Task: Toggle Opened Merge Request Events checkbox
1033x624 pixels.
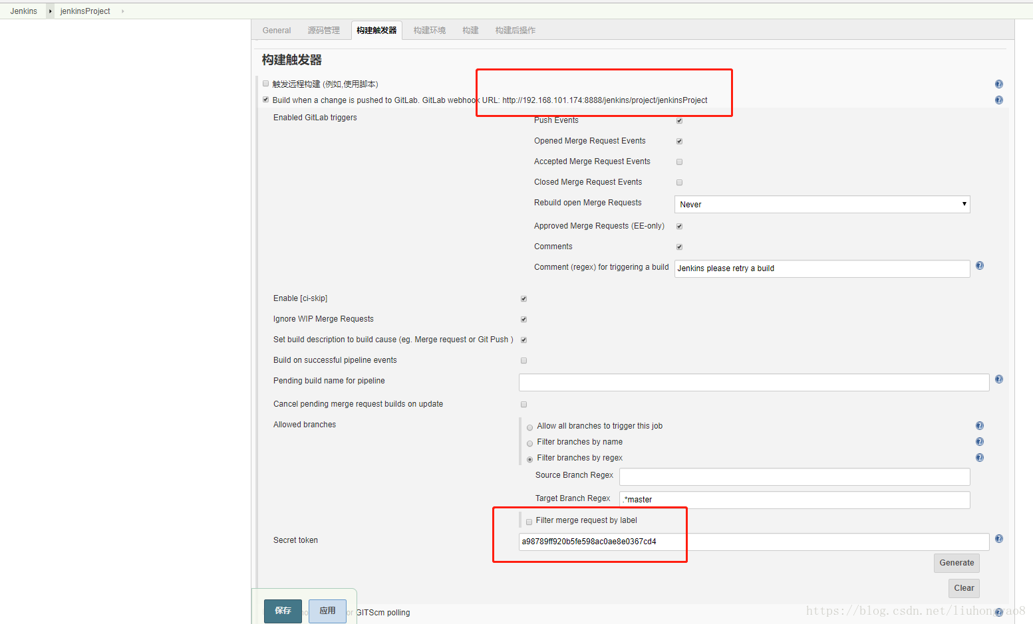Action: pyautogui.click(x=679, y=142)
